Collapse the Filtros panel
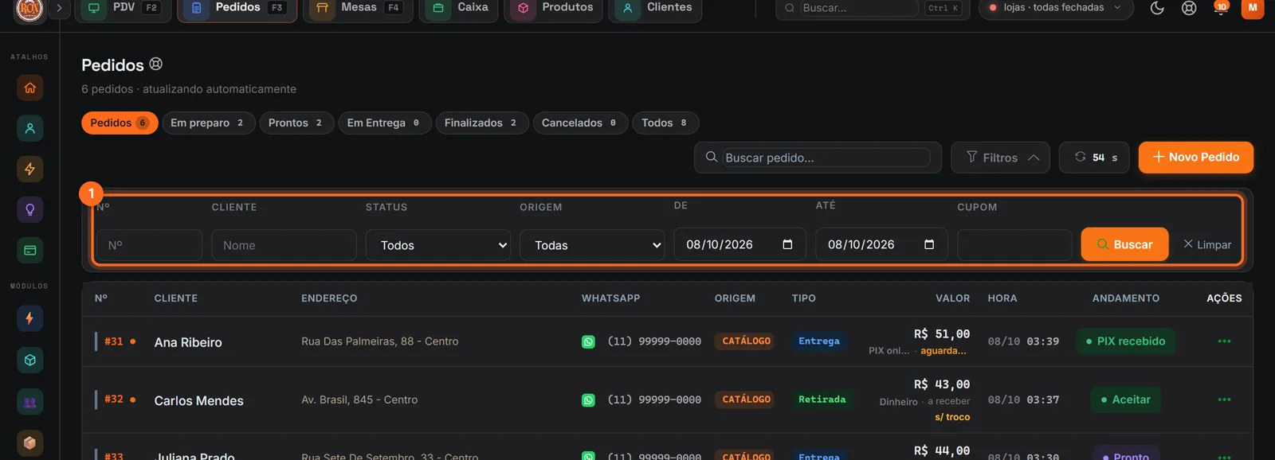Image resolution: width=1275 pixels, height=460 pixels. (1000, 158)
